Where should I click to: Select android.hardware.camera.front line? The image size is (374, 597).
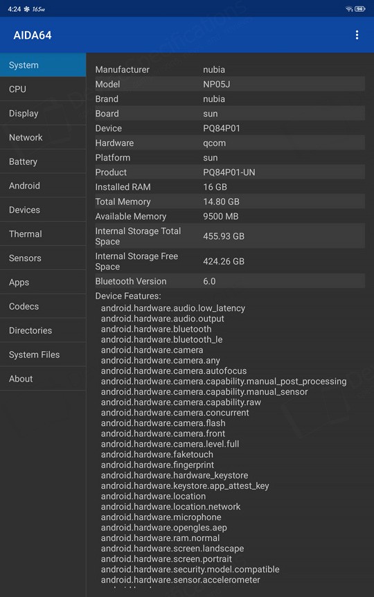pyautogui.click(x=163, y=434)
